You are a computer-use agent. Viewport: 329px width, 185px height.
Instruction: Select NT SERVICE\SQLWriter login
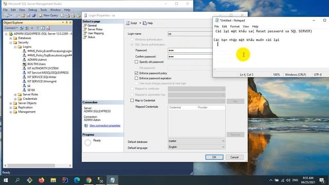click(x=42, y=77)
